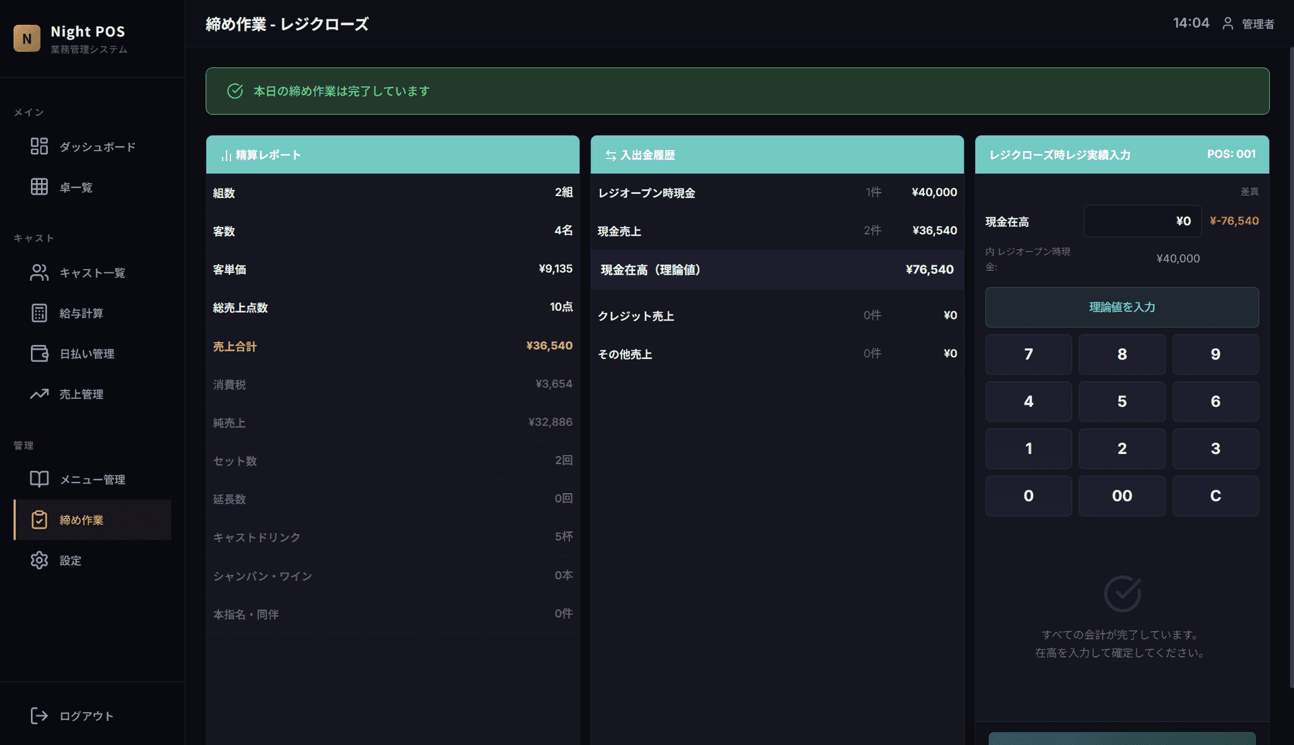Click the キャスト一覧 people icon
The image size is (1294, 745).
point(39,272)
